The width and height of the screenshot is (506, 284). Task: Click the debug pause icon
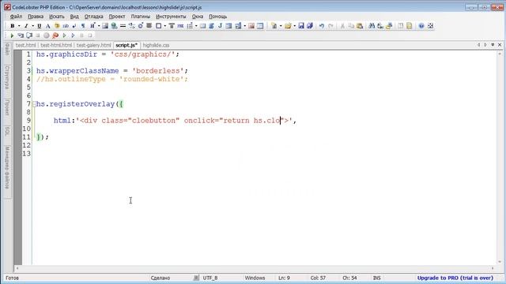(x=81, y=35)
